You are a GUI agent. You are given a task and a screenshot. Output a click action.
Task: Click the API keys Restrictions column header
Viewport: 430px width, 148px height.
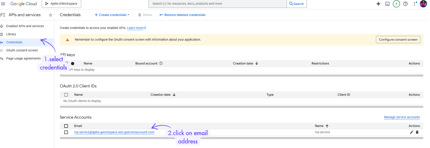click(x=320, y=63)
